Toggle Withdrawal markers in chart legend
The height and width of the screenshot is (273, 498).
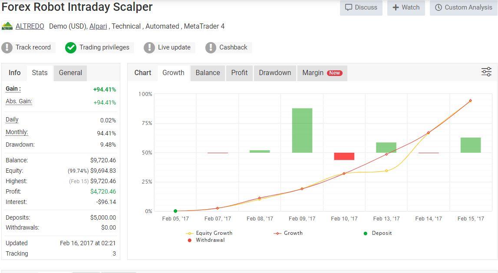(206, 240)
